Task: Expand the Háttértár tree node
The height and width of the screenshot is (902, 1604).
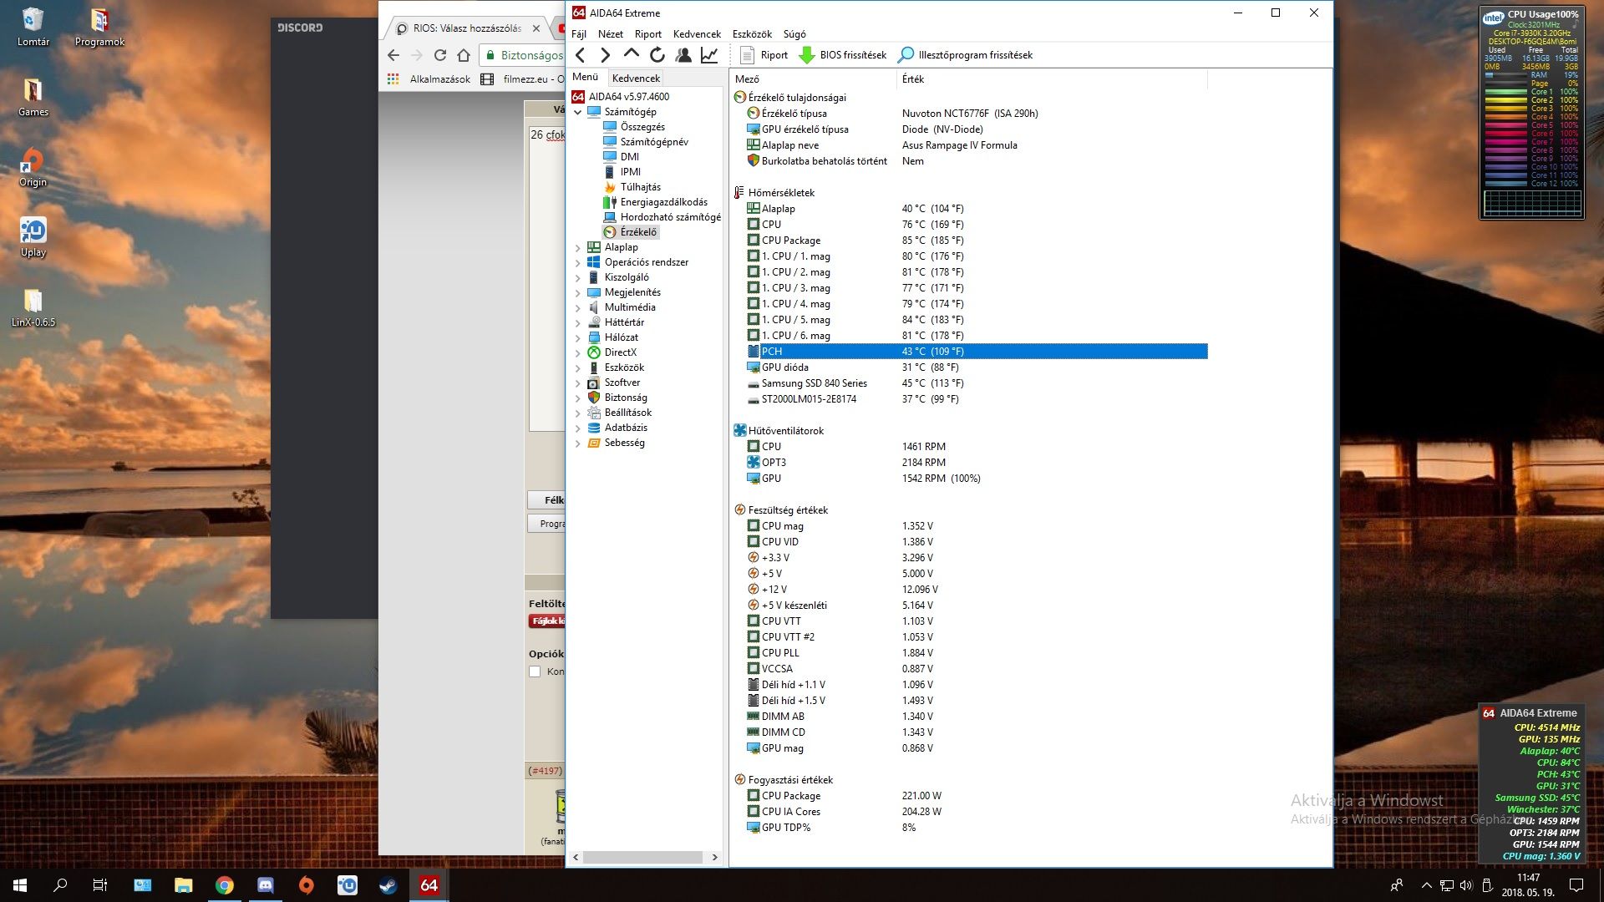Action: [x=577, y=322]
